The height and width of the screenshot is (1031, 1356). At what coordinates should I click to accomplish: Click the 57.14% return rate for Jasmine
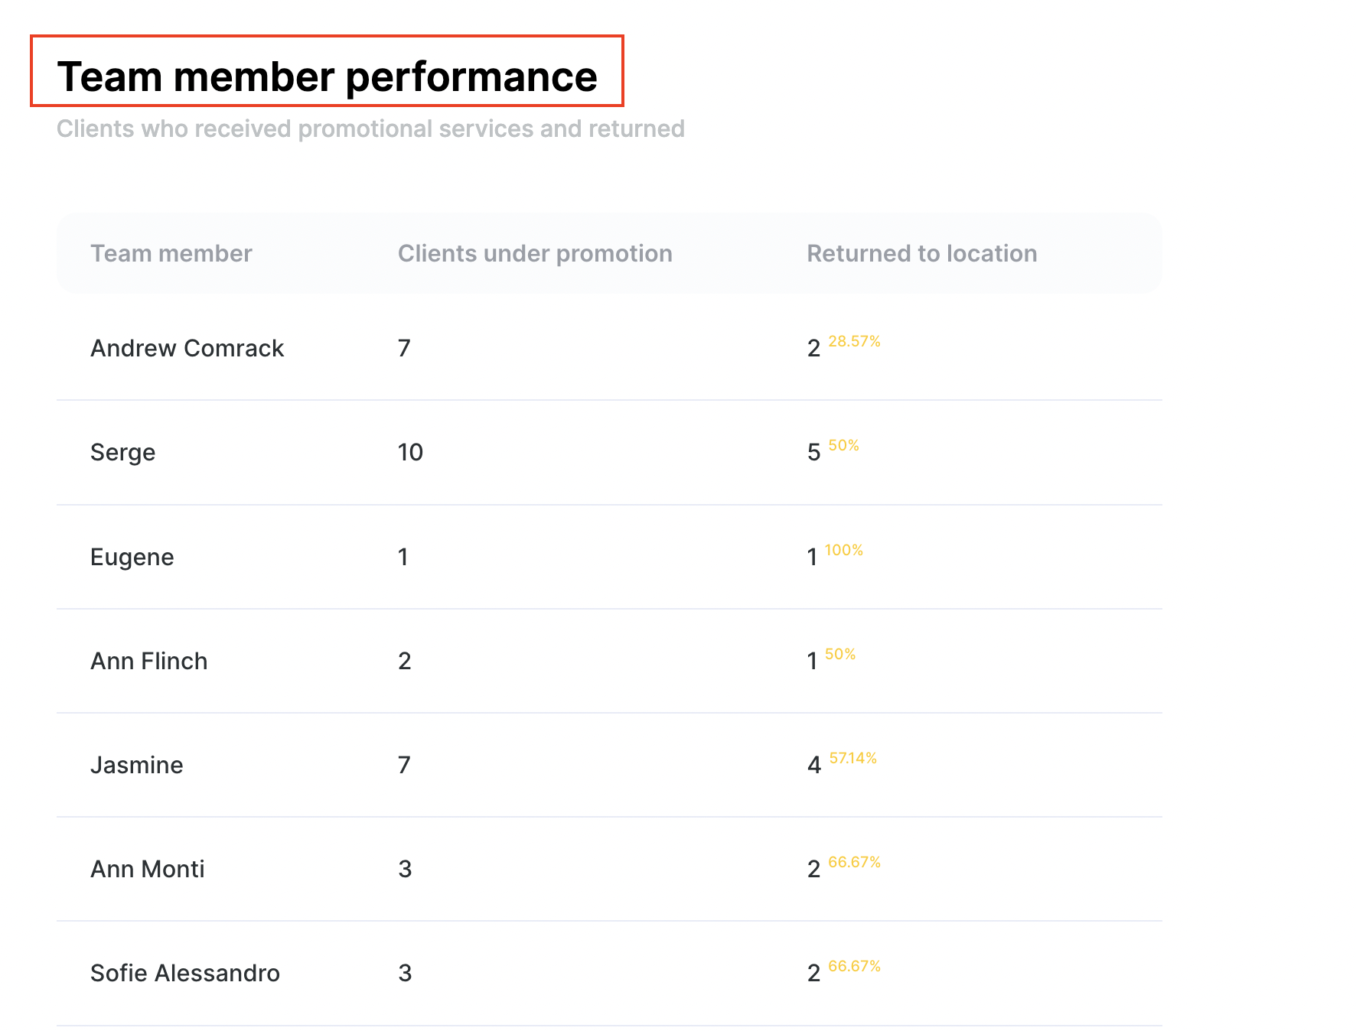pos(852,758)
